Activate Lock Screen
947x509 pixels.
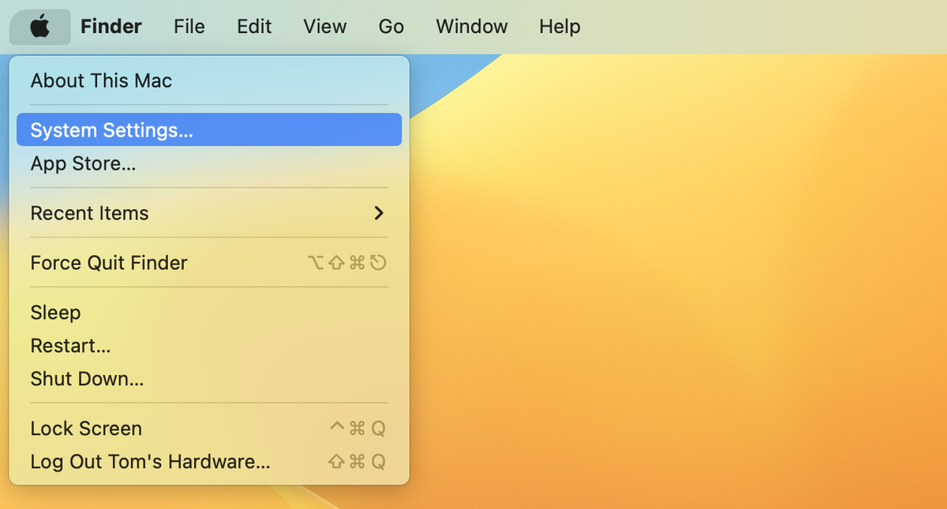[86, 429]
